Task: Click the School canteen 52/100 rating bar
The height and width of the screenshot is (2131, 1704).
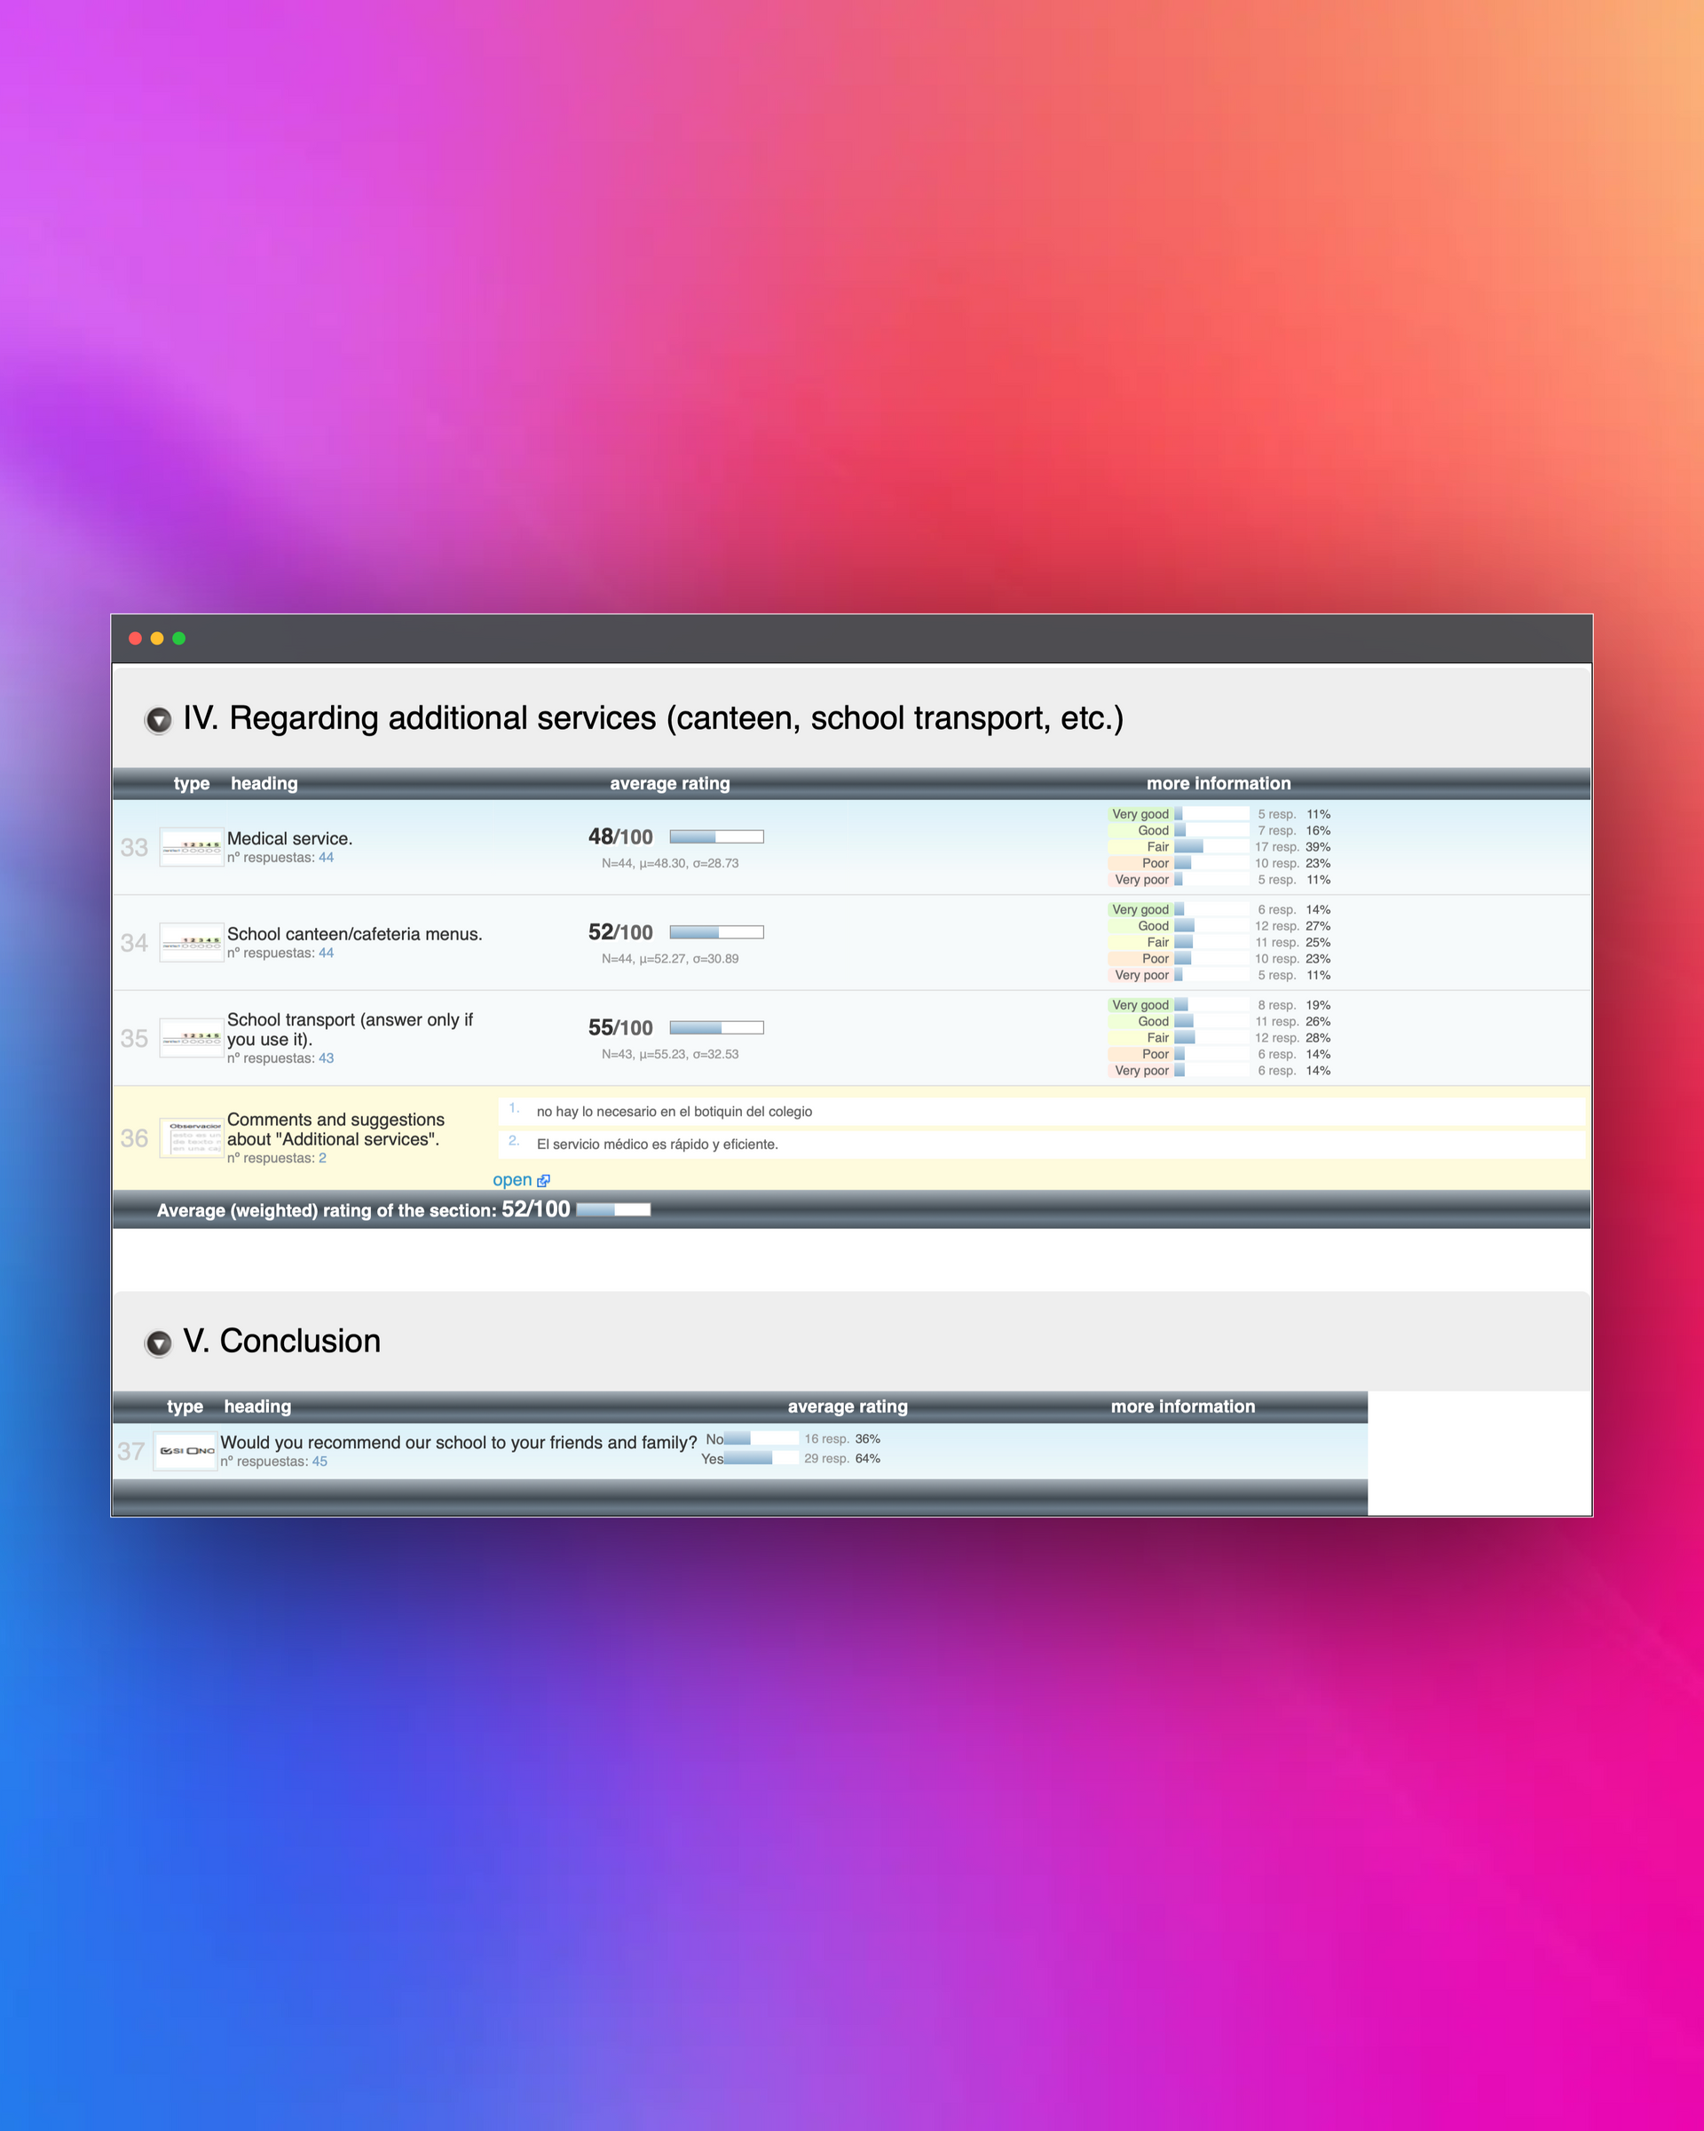Action: [x=716, y=932]
